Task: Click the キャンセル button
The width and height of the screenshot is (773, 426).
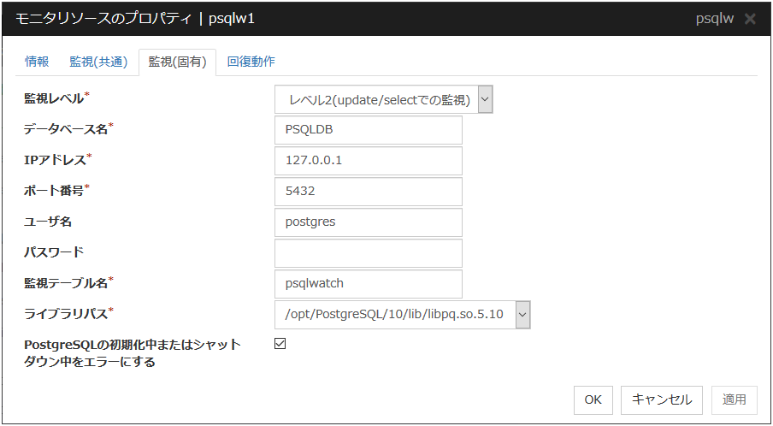Action: [x=662, y=399]
